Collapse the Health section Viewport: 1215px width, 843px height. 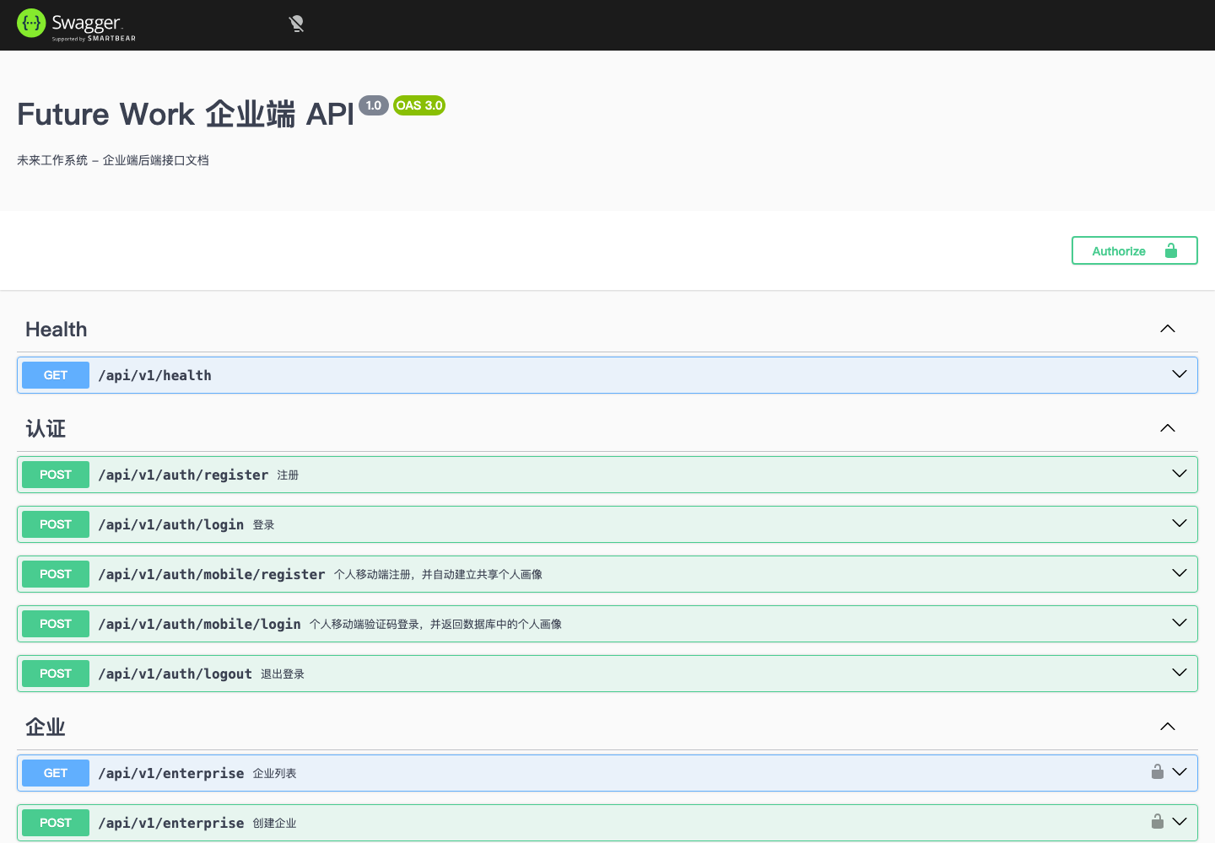1168,329
